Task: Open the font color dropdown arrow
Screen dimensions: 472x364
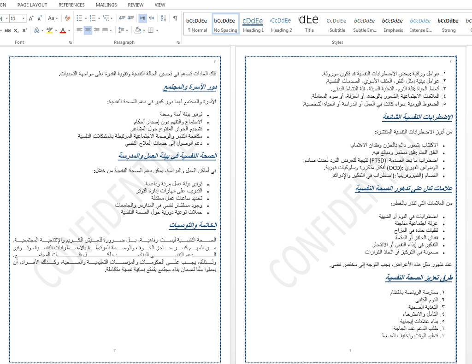Action: tap(69, 30)
